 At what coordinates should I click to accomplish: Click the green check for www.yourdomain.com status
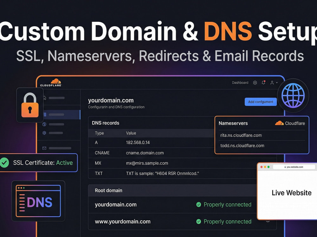click(198, 222)
